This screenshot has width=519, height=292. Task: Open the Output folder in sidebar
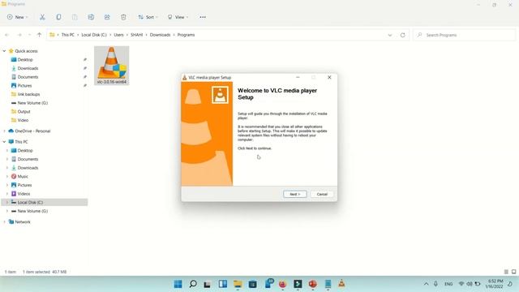[24, 112]
